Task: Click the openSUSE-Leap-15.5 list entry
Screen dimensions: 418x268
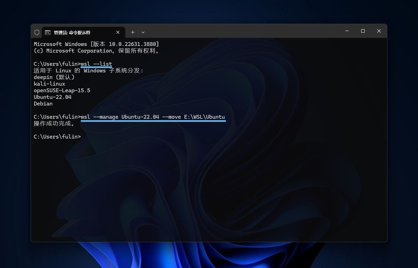Action: pos(62,90)
